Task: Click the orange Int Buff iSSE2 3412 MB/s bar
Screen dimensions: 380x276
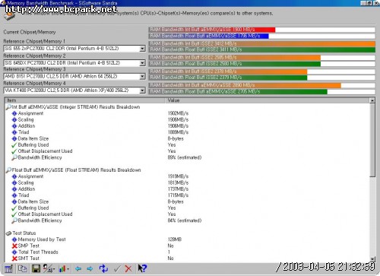Action: 262,43
